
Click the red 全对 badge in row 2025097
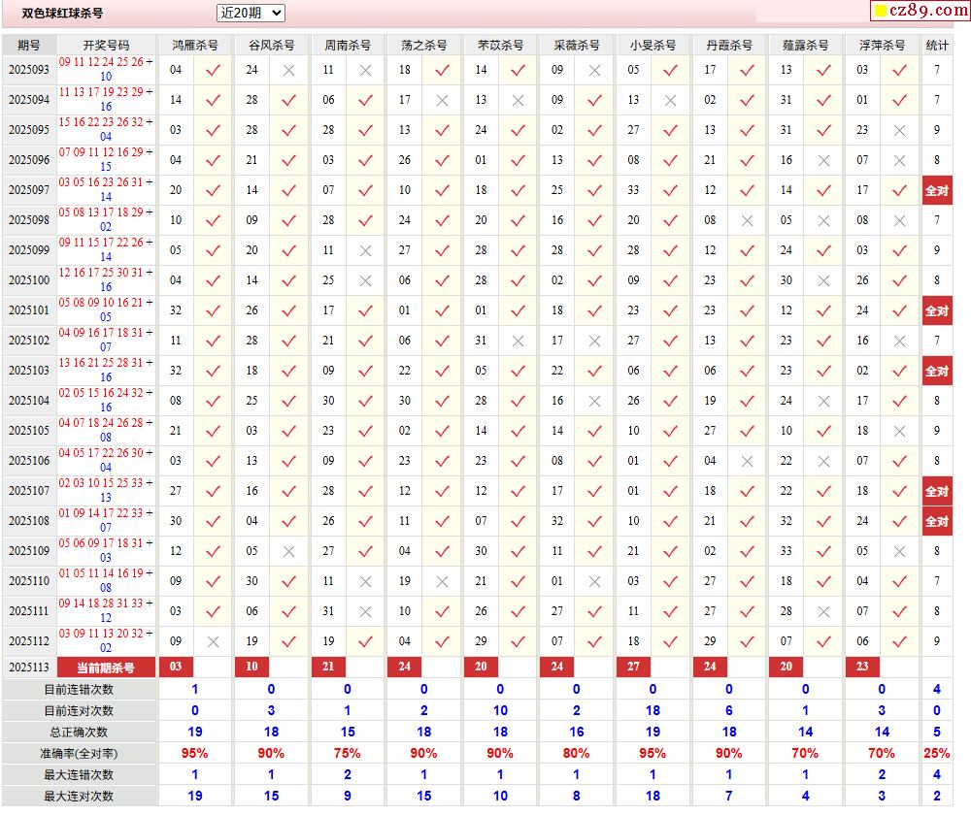click(936, 190)
